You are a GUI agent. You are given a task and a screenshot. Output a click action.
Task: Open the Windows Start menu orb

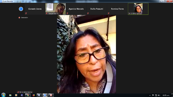click(4, 95)
